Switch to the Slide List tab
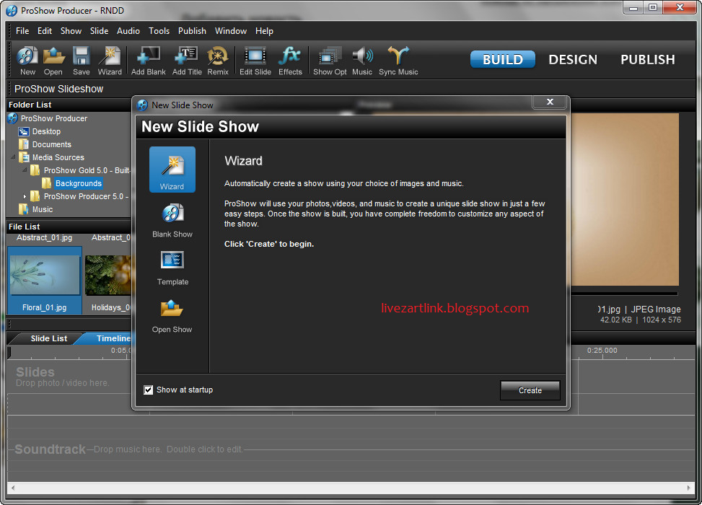The image size is (702, 505). [x=48, y=338]
